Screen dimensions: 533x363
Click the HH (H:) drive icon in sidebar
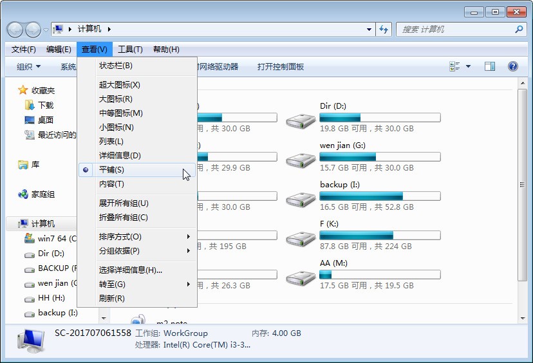(x=30, y=299)
